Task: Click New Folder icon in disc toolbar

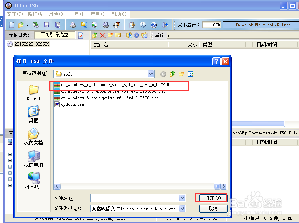Action: click(110, 35)
